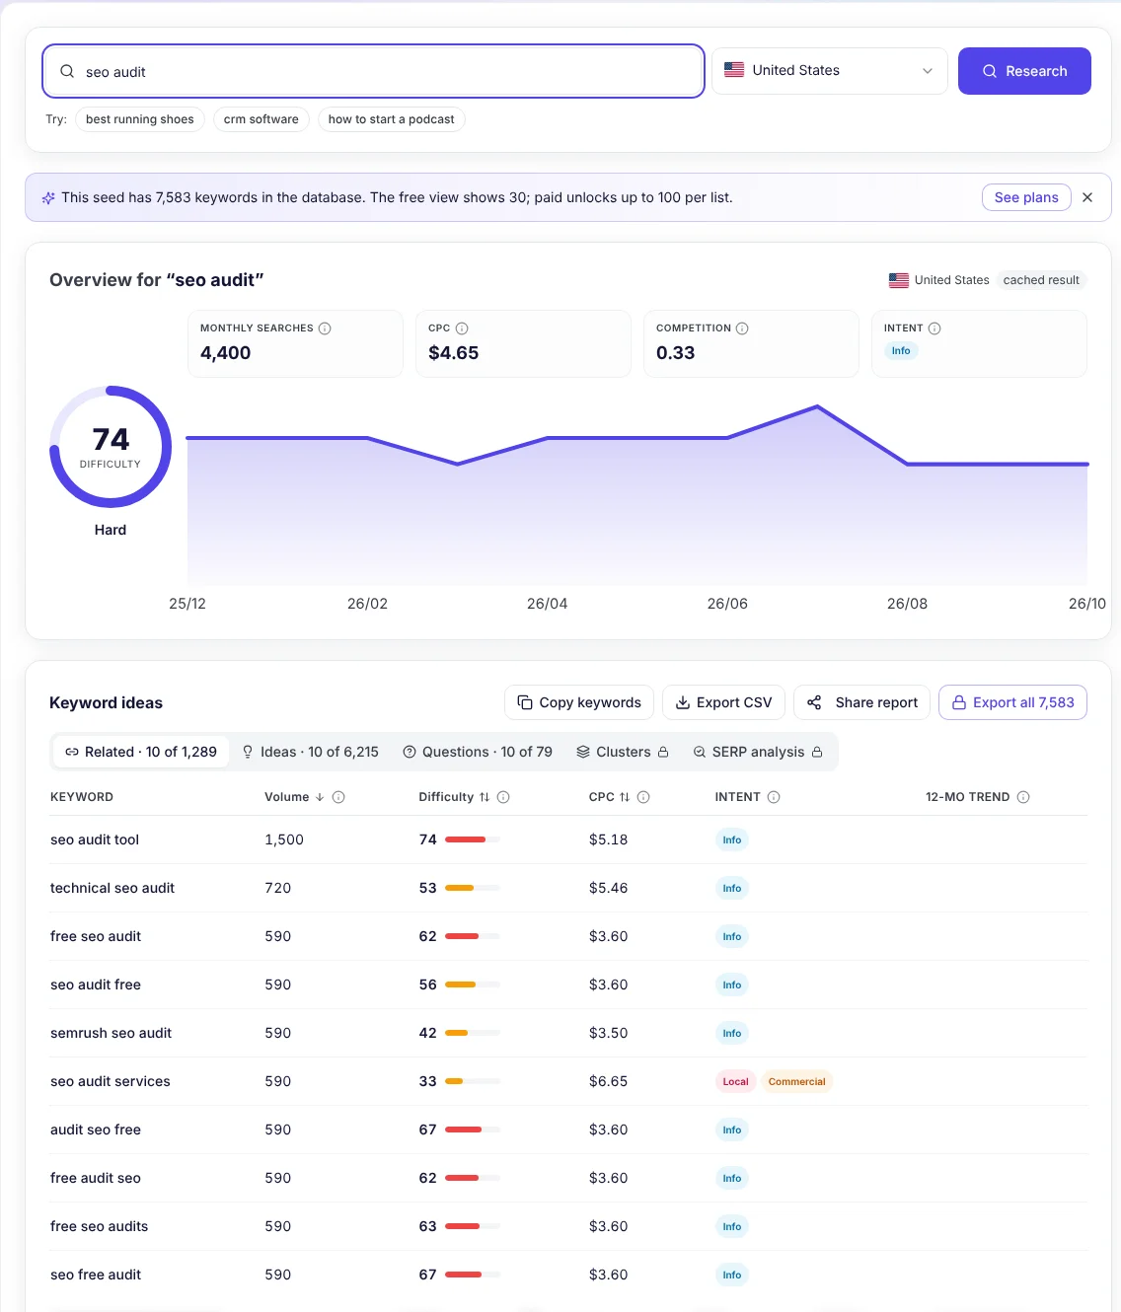Click the 'free audit seo' keyword

pyautogui.click(x=96, y=1178)
